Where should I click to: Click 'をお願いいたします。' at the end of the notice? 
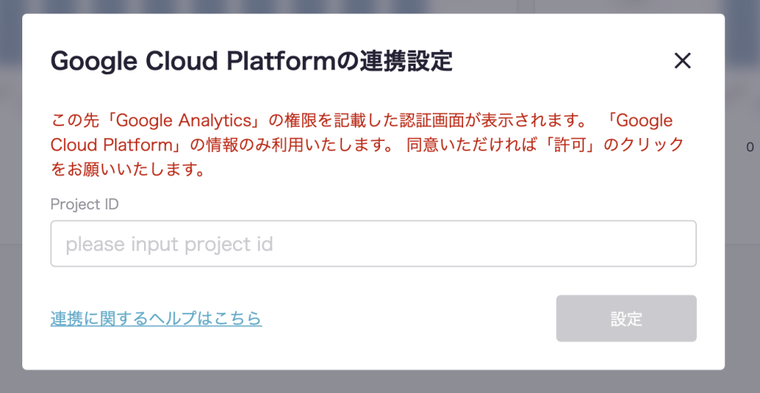click(128, 170)
